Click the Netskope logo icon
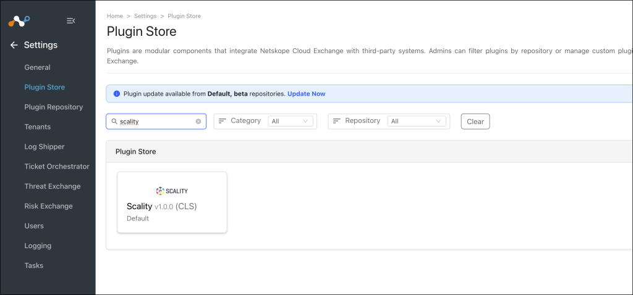 (19, 21)
